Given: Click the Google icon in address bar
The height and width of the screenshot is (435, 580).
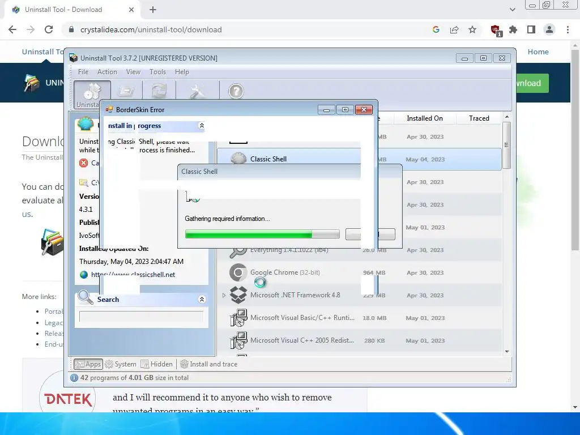Looking at the screenshot, I should [x=436, y=29].
